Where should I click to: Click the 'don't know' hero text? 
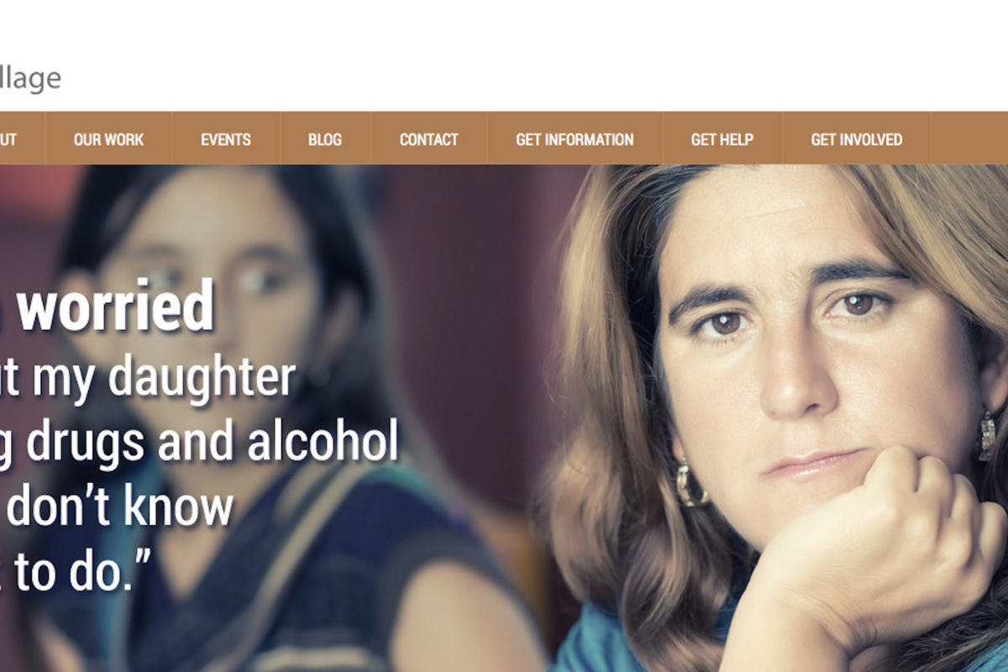119,507
